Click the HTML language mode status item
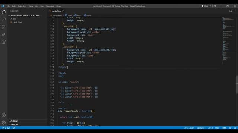This screenshot has height=133, width=238. click(x=224, y=128)
